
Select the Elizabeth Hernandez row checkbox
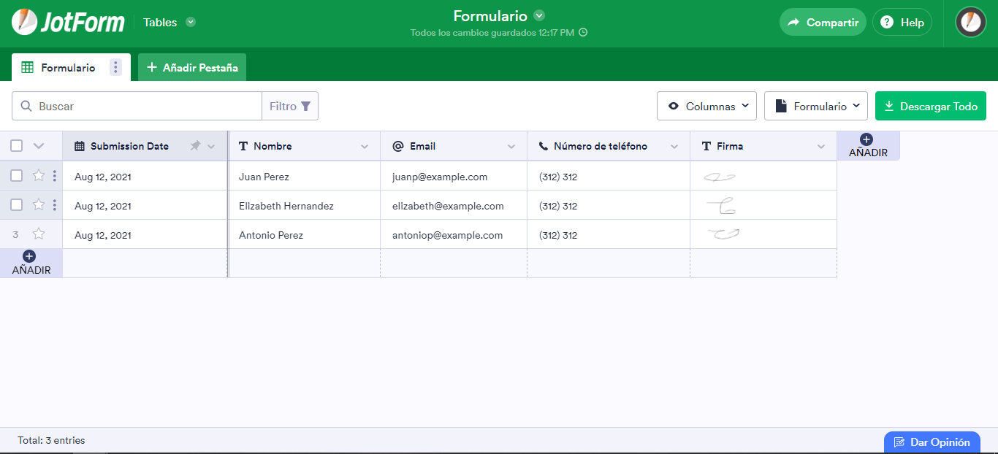pos(16,205)
